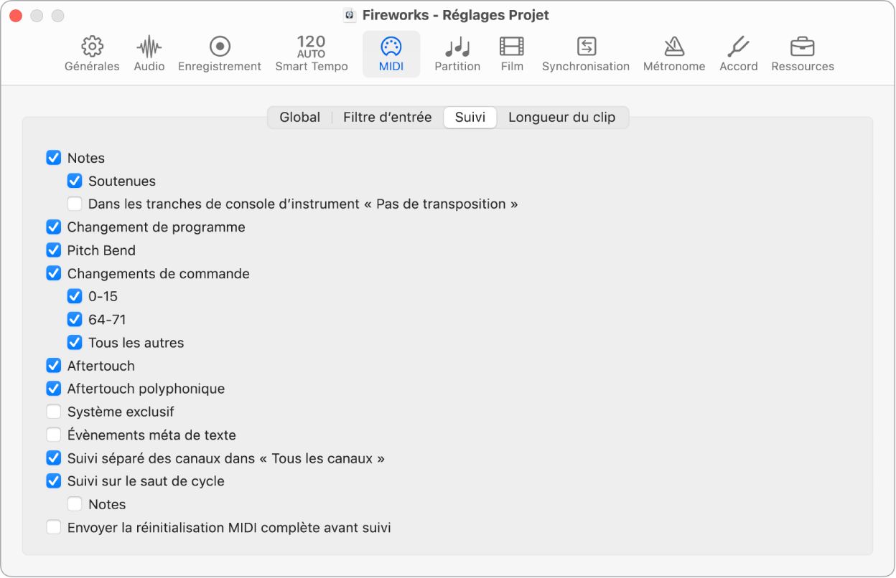Enable the Système exclusif checkbox
Viewport: 896px width, 578px height.
[54, 412]
